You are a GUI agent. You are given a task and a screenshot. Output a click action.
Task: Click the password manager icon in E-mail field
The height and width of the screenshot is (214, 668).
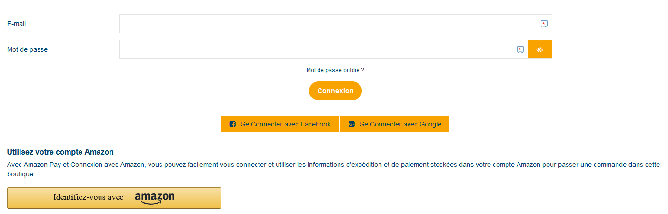tap(544, 24)
